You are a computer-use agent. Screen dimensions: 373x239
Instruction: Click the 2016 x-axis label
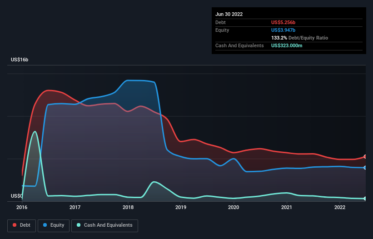[x=22, y=207]
